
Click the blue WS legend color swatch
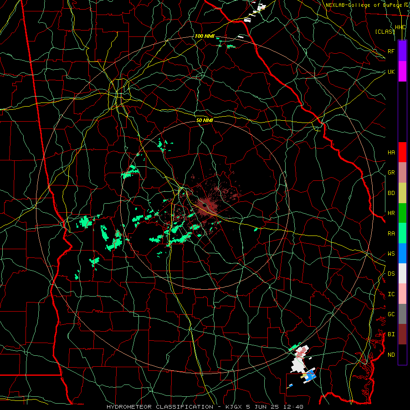click(402, 253)
